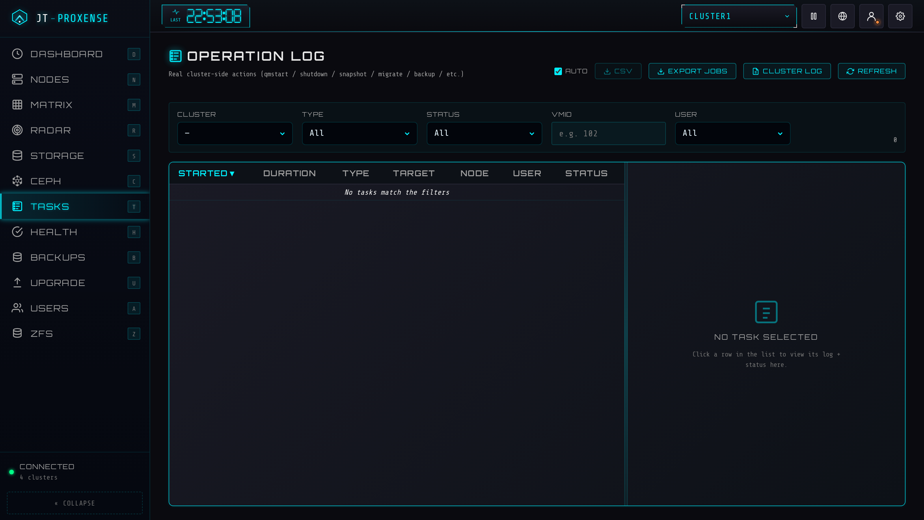The width and height of the screenshot is (924, 520).
Task: Download tasks as CSV
Action: pos(618,71)
